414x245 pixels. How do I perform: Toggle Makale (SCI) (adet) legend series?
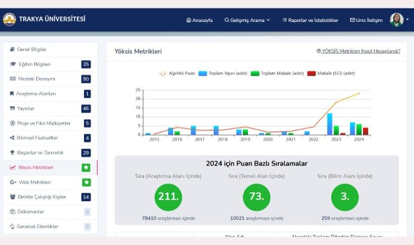coord(331,73)
